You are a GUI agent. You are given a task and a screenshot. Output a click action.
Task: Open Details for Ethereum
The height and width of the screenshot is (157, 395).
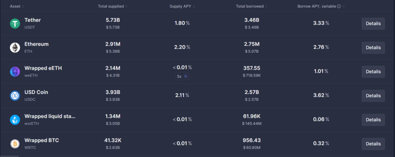pos(373,47)
